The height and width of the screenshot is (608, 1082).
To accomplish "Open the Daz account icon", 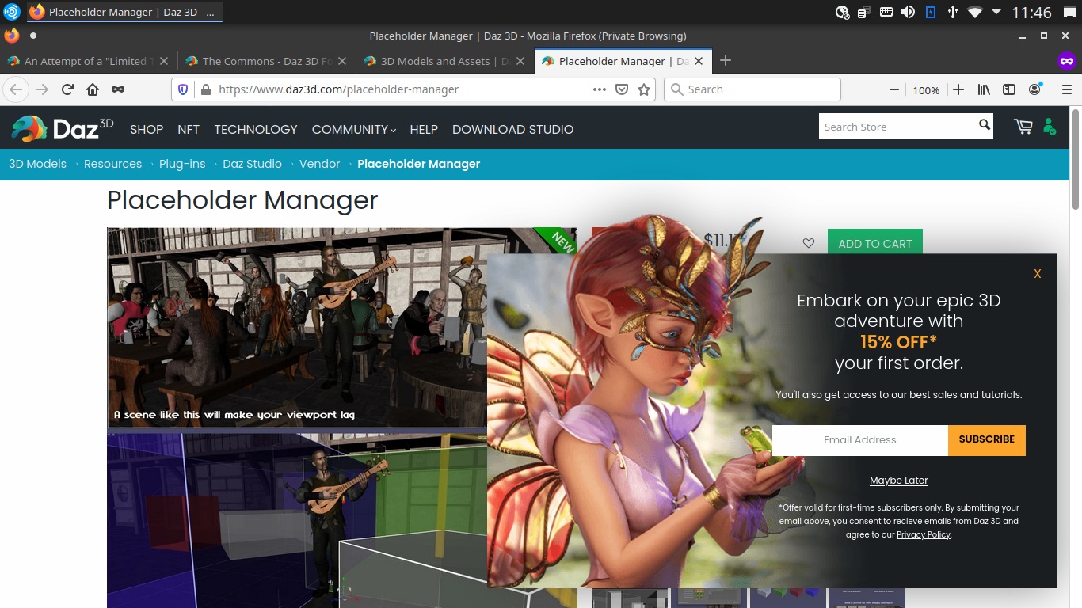I will coord(1050,127).
